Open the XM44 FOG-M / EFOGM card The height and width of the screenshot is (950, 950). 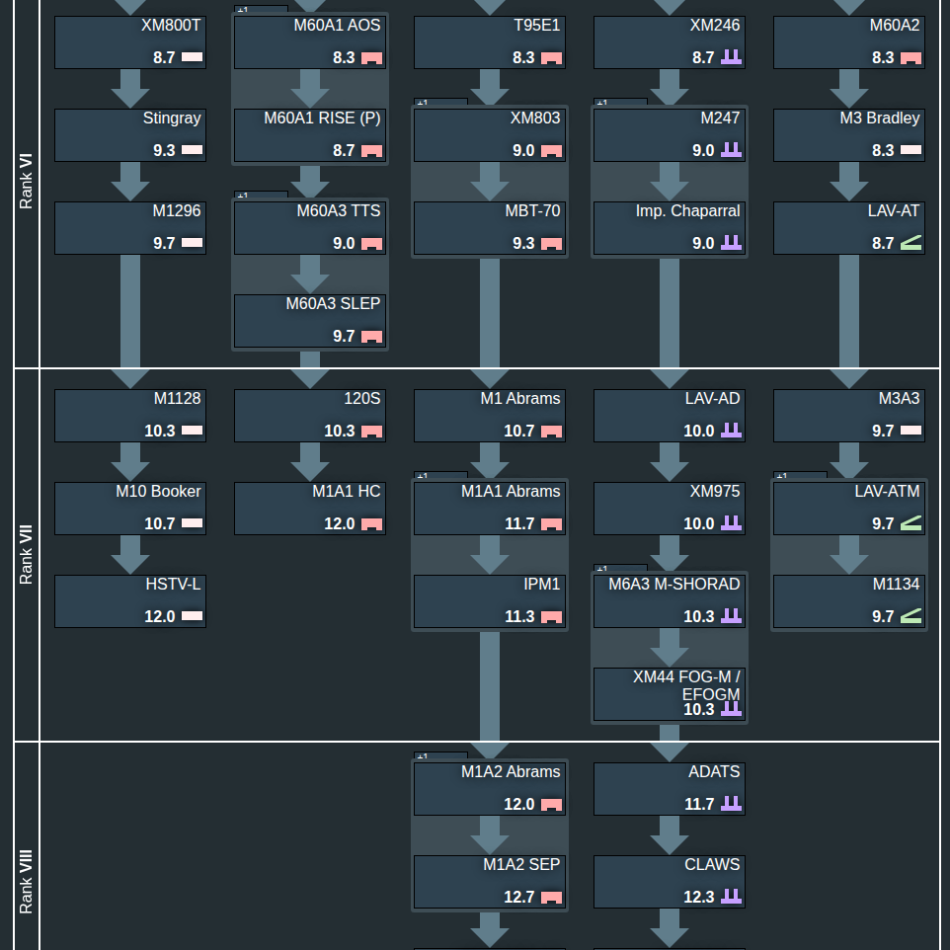pos(670,694)
